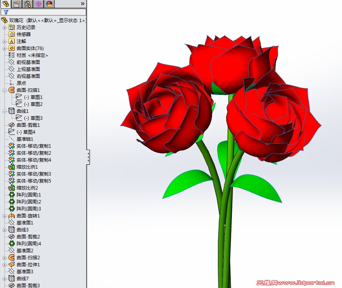The height and width of the screenshot is (288, 342).
Task: Expand the 注解 folder
Action: point(4,41)
